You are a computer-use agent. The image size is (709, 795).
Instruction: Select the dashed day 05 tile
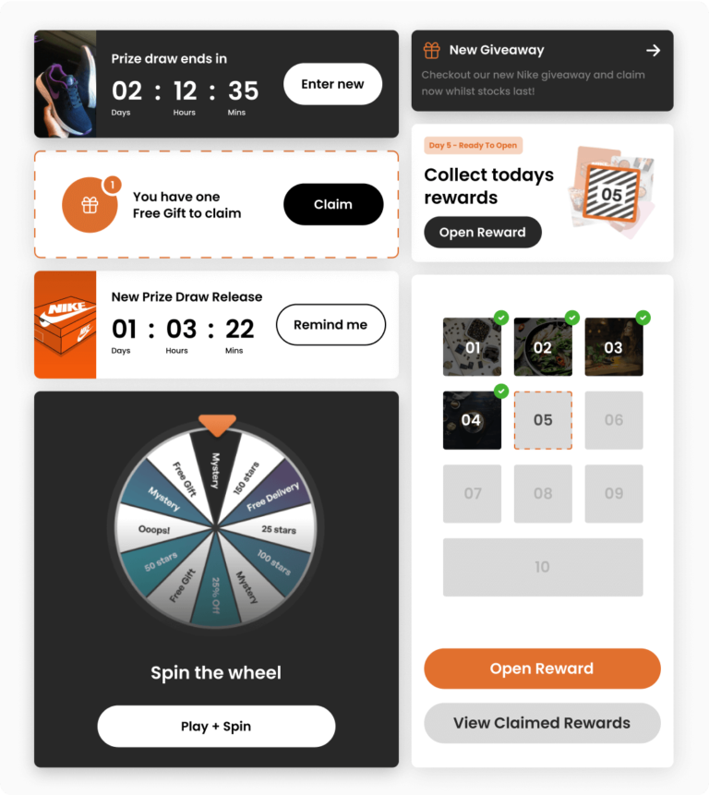pos(543,420)
